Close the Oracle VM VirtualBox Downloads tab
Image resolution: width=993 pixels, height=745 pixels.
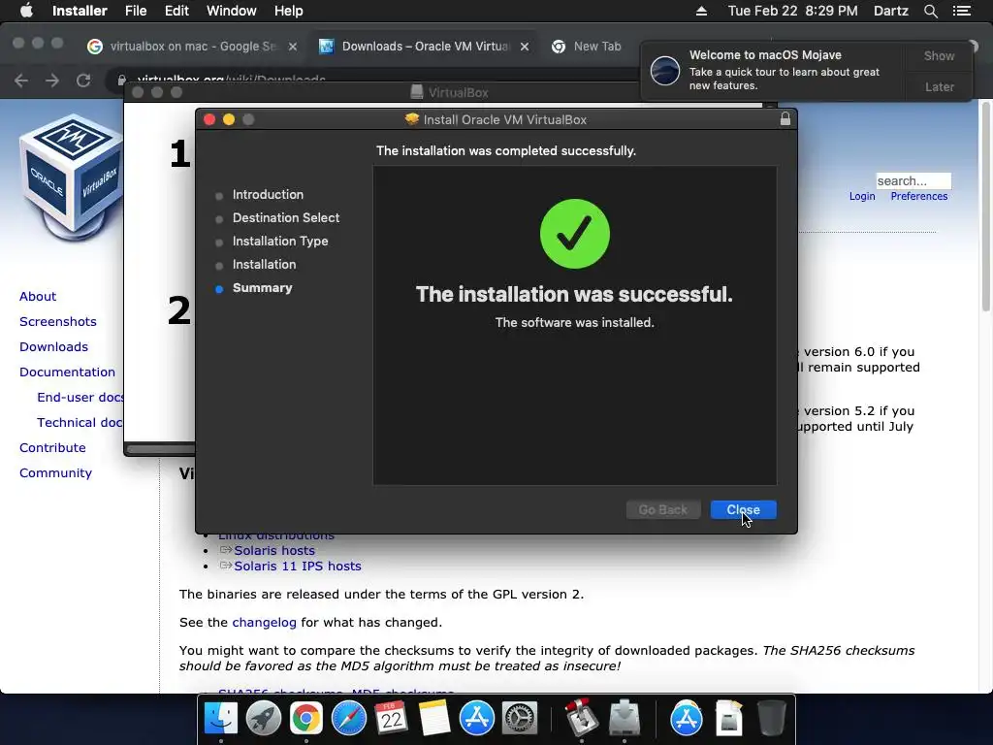coord(525,47)
